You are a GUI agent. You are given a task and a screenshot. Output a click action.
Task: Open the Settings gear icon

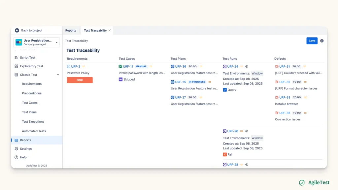16,149
